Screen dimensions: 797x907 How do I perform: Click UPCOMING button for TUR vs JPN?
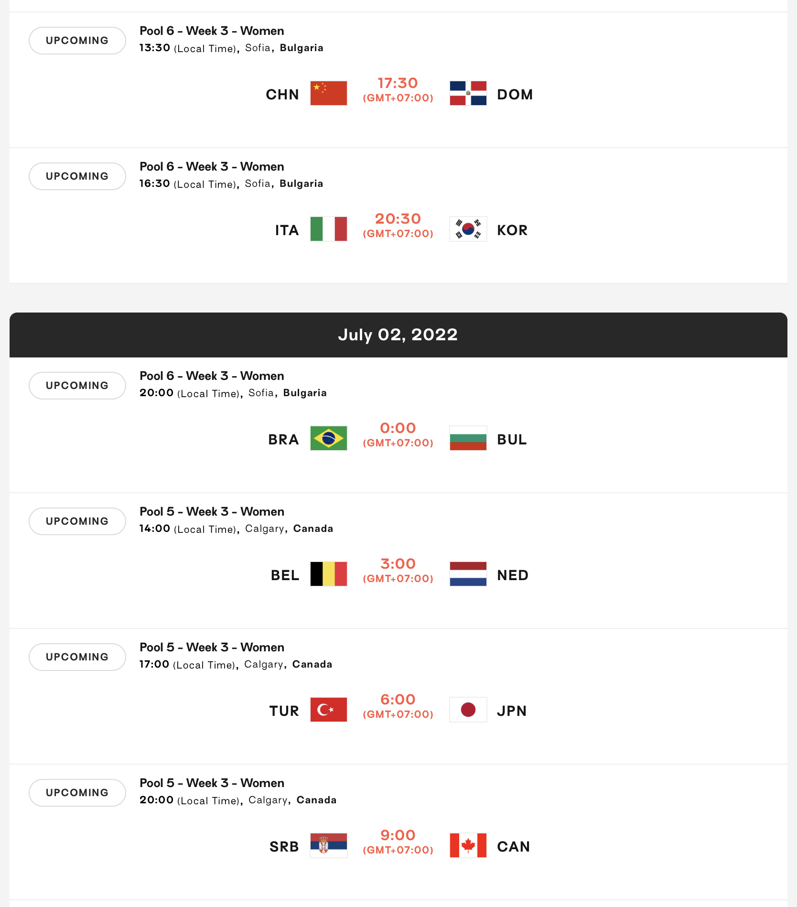coord(77,657)
